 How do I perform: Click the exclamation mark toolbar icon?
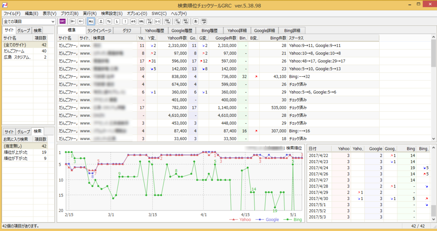tap(125, 21)
